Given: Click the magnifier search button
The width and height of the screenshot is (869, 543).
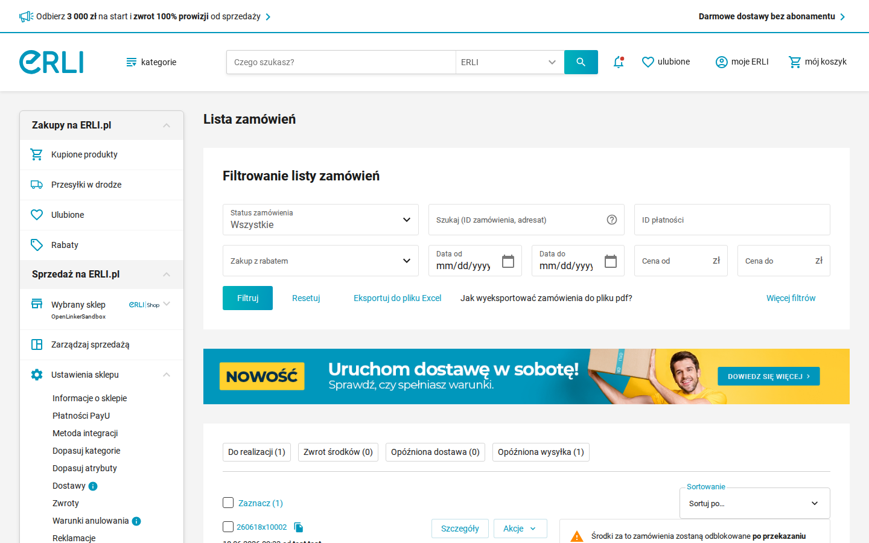Looking at the screenshot, I should [581, 62].
